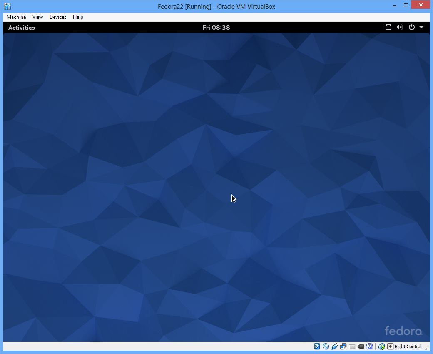Click the volume speaker icon in GNOME top bar
433x354 pixels.
coord(400,27)
